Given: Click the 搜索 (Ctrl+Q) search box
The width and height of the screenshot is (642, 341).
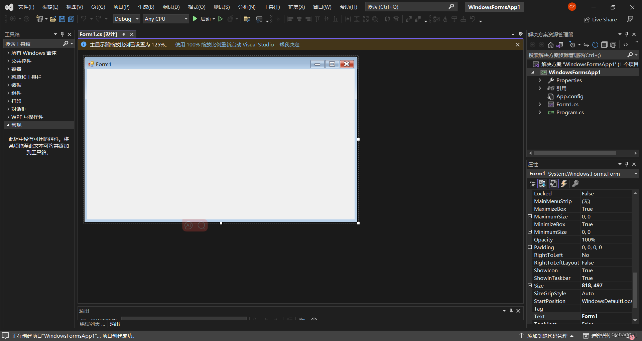Looking at the screenshot, I should (x=411, y=7).
